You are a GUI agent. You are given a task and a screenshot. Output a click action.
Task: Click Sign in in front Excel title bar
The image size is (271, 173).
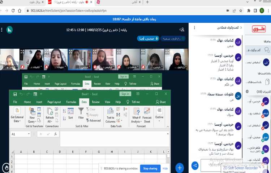coord(125,94)
